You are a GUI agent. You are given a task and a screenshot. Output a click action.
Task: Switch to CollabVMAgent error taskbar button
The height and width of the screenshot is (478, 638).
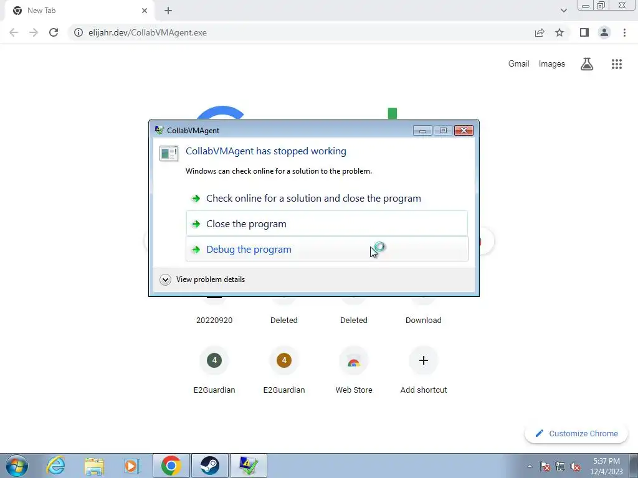point(248,466)
